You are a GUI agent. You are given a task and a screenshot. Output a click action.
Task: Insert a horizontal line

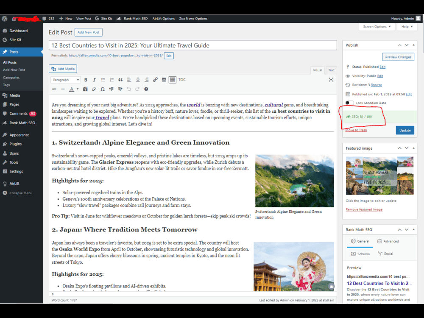point(63,89)
